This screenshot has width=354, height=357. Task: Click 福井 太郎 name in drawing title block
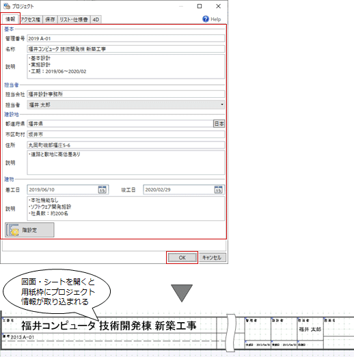click(x=310, y=329)
